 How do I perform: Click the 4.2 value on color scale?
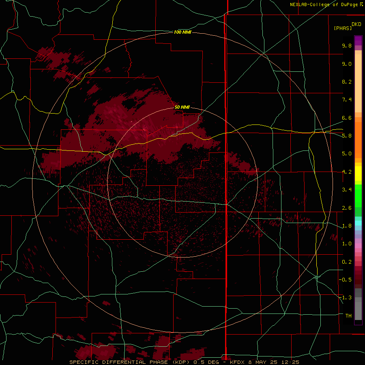click(347, 172)
